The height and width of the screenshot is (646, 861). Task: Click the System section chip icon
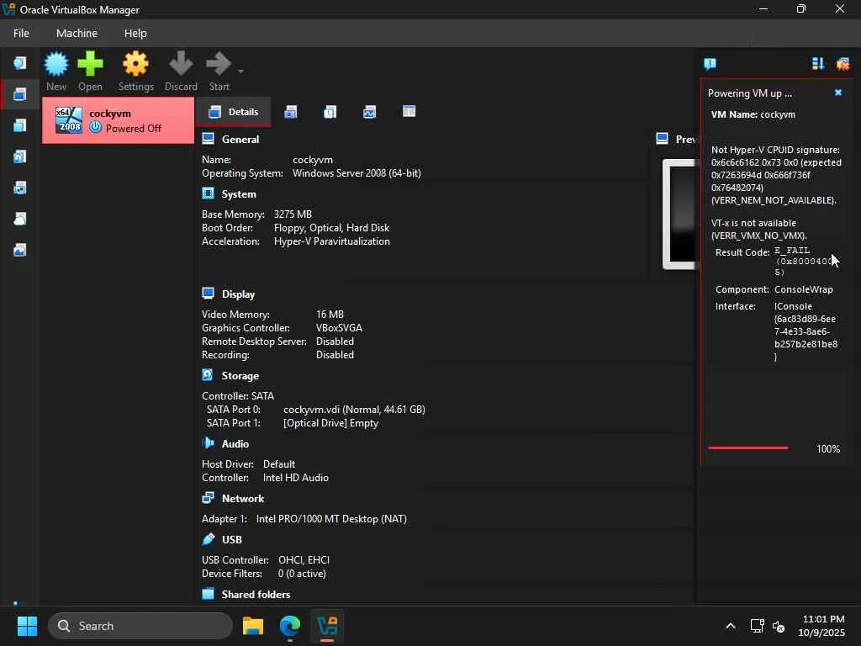click(209, 193)
